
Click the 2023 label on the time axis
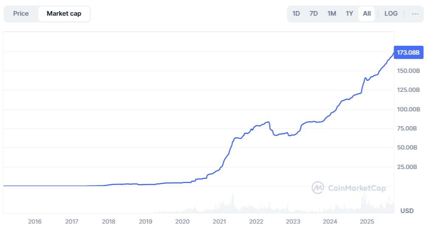[x=293, y=222]
